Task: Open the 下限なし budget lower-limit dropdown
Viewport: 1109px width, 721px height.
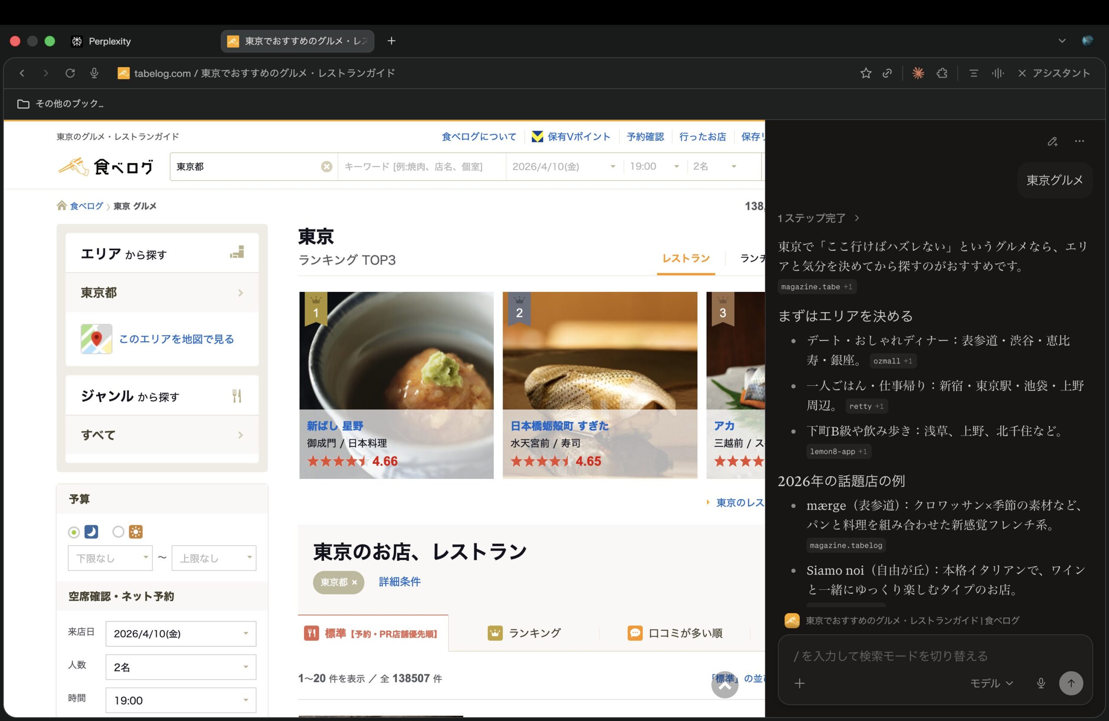Action: click(x=110, y=557)
